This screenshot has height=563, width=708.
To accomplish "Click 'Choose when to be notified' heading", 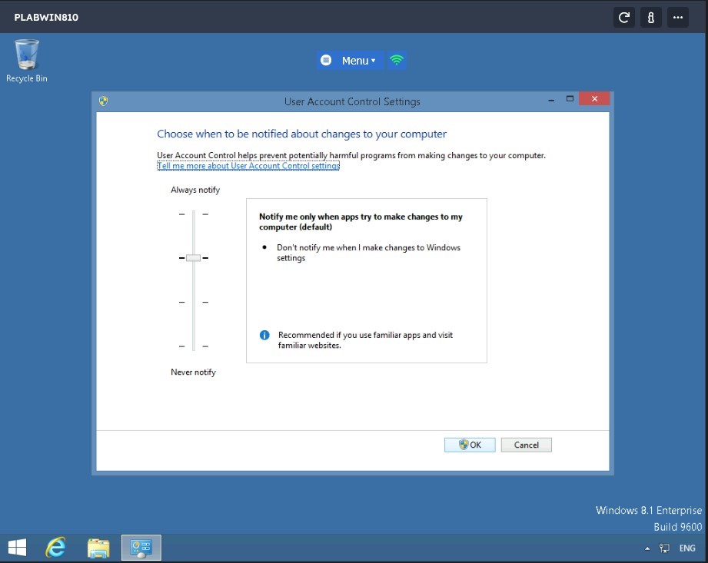I will pyautogui.click(x=301, y=134).
